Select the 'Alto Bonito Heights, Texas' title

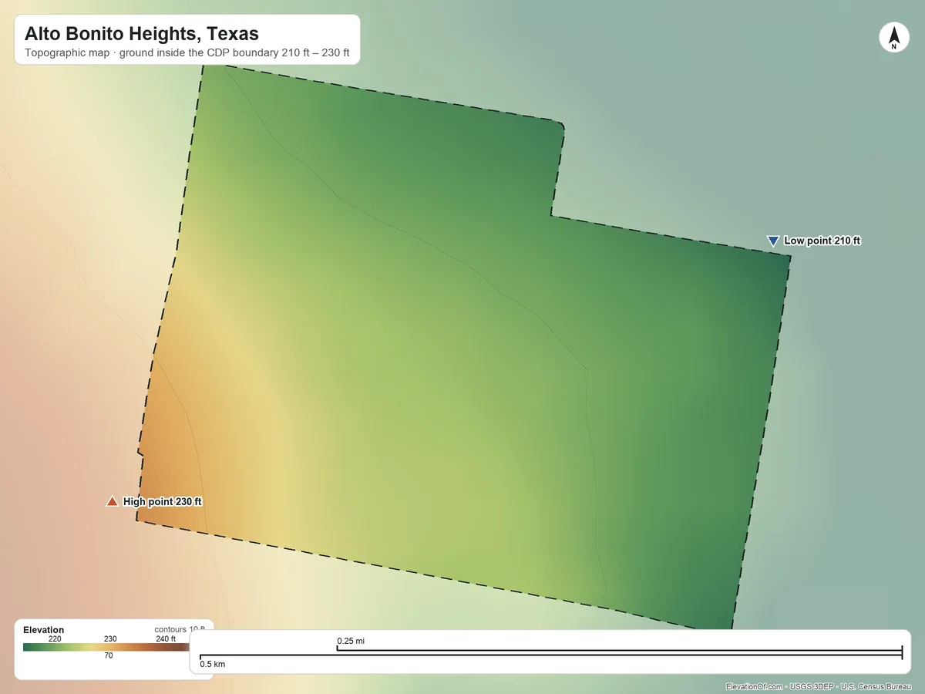(142, 34)
